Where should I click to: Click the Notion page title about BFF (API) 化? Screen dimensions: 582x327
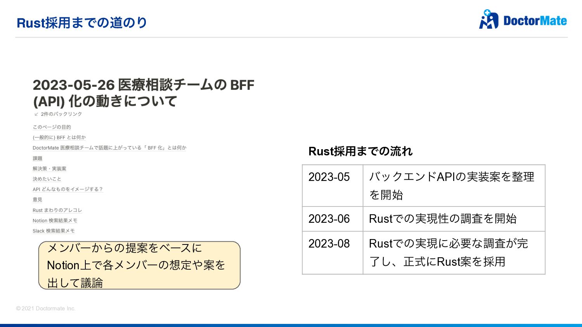pos(143,93)
